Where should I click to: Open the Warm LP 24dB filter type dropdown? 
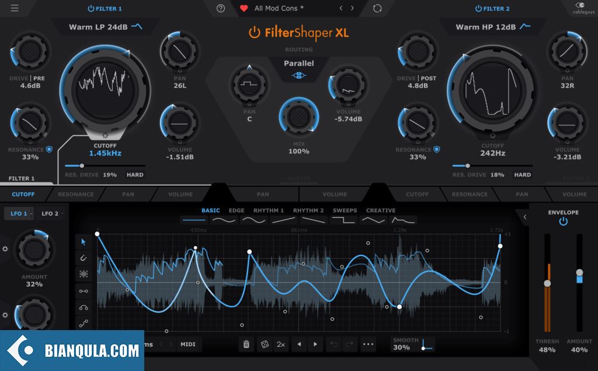click(105, 27)
